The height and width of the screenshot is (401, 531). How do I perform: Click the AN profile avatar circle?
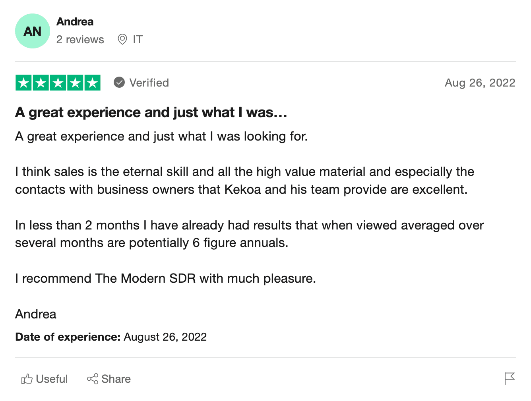click(33, 31)
